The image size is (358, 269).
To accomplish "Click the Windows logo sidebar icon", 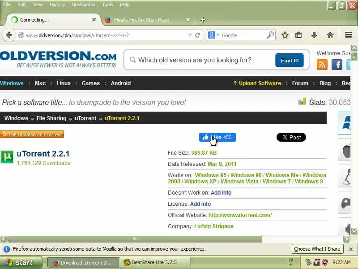I will pyautogui.click(x=344, y=123).
